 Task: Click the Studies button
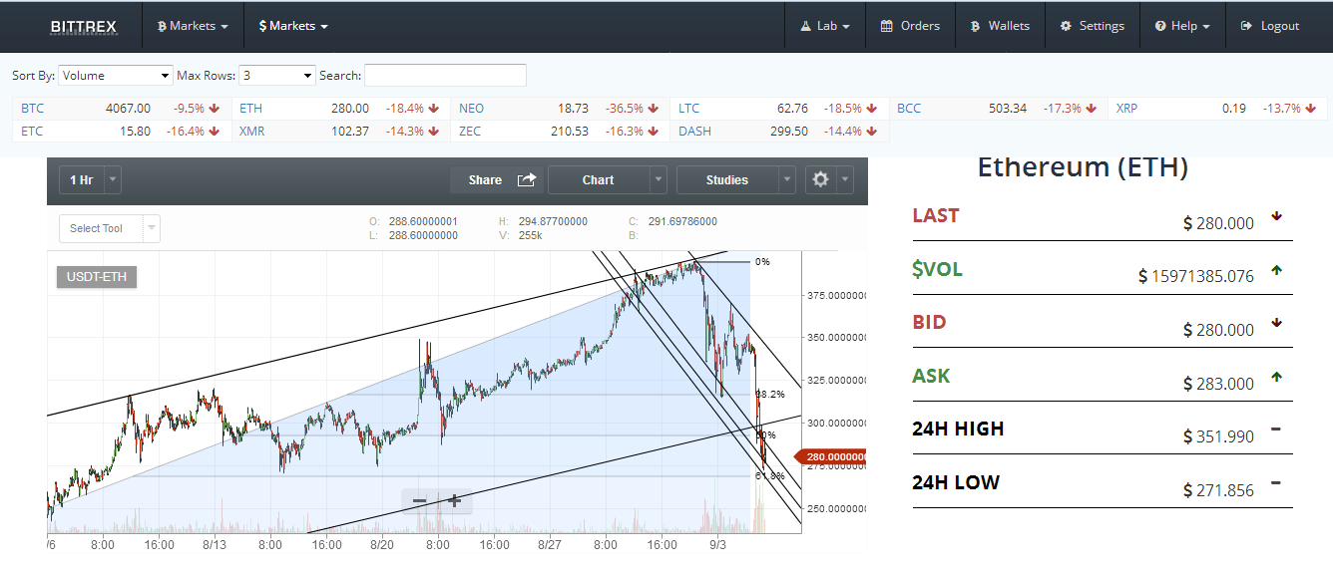(x=726, y=179)
